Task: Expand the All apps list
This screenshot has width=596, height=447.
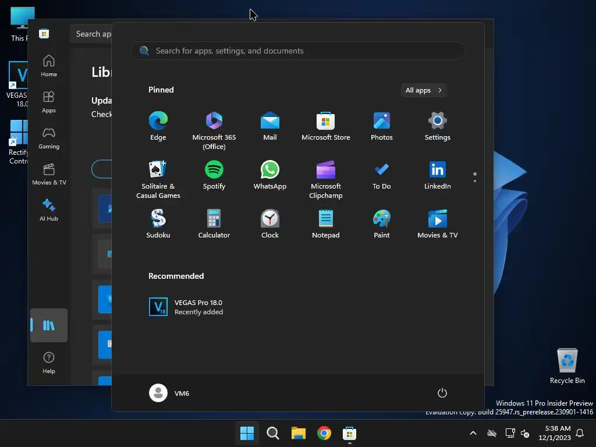Action: 424,90
